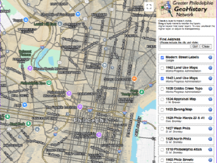Screen dimensions: 217x163
Task: Click the orange restaurant map marker
Action: (x=134, y=79)
